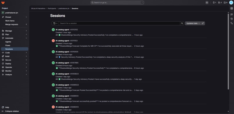Collapse the Pinned section
Image resolution: width=234 pixels, height=114 pixels.
26,17
